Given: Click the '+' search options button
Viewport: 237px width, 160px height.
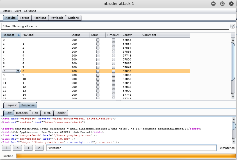Looking at the screenshot, I should tap(28, 148).
